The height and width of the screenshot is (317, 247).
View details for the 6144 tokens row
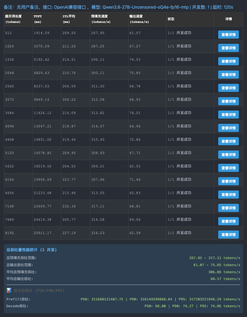click(228, 181)
